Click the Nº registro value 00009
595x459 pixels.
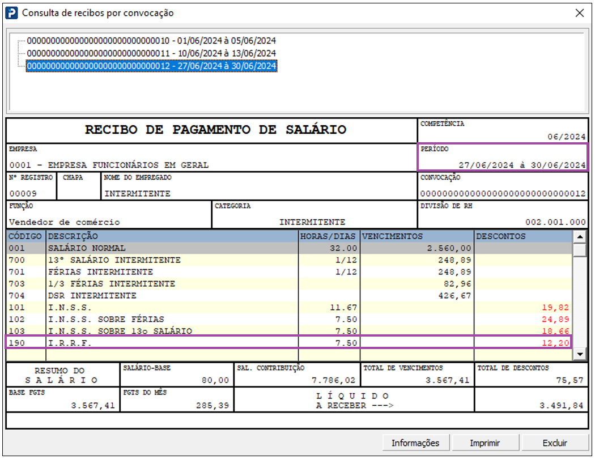tap(23, 193)
